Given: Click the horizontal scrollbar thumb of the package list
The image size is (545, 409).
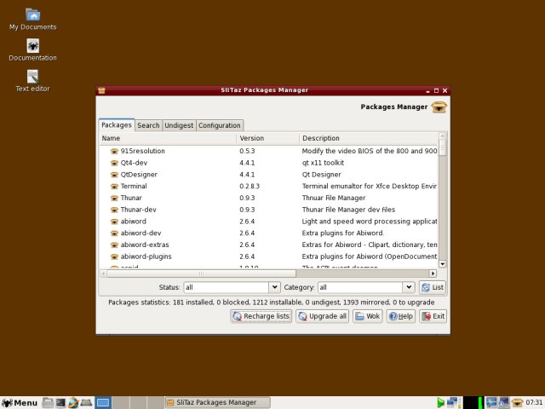Looking at the screenshot, I should [201, 274].
